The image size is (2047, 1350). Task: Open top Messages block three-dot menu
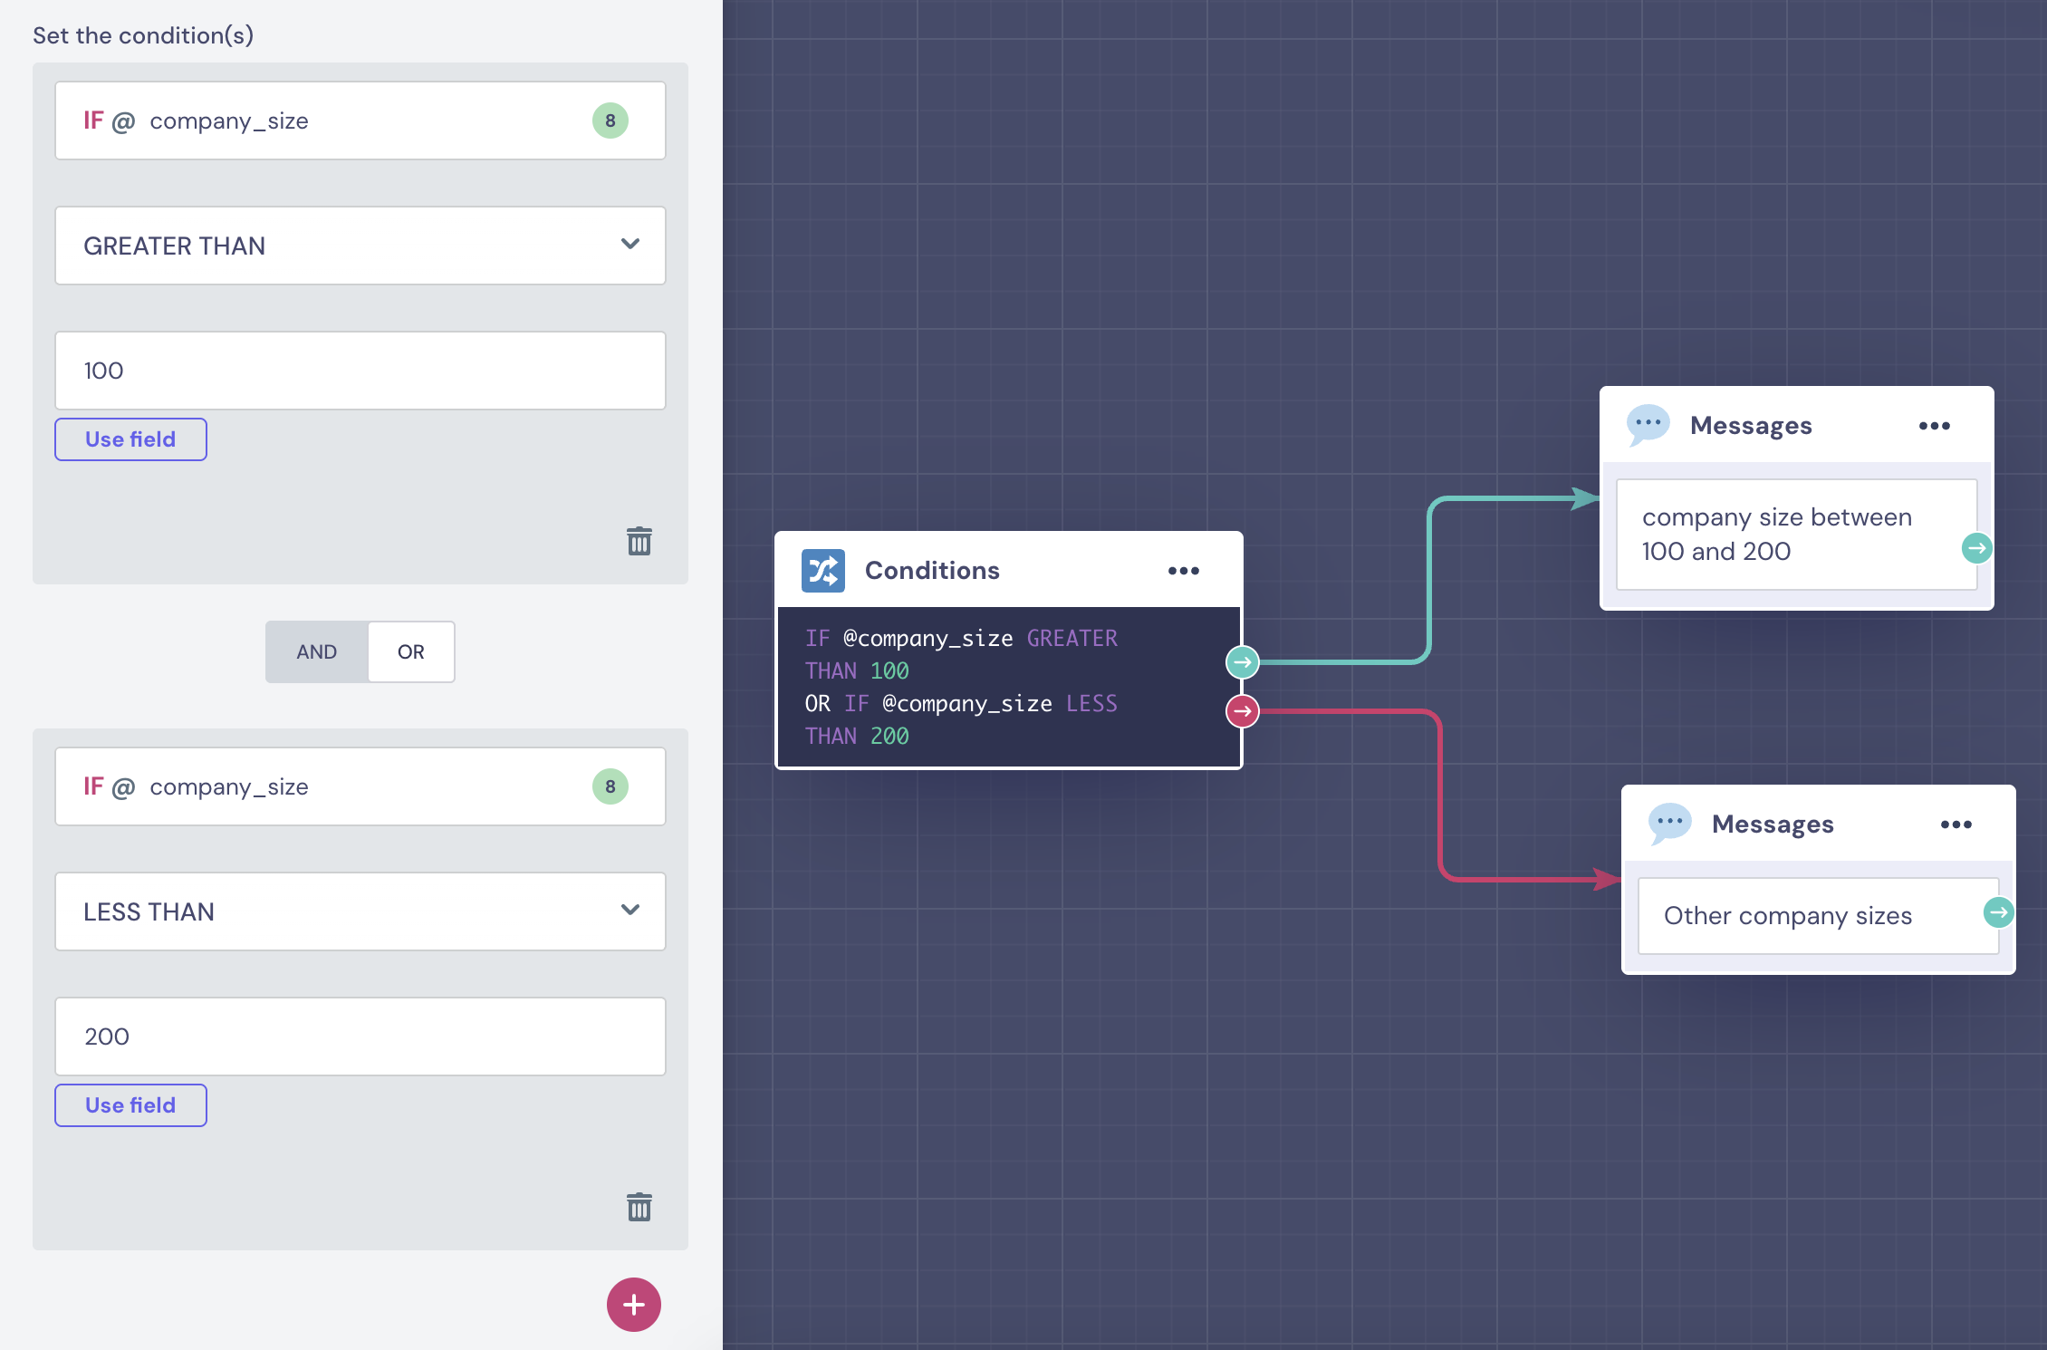tap(1934, 426)
